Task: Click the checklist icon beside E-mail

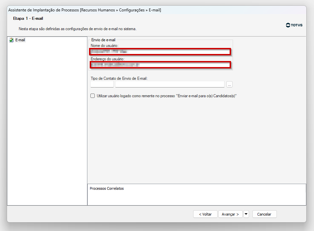Action: [11, 40]
